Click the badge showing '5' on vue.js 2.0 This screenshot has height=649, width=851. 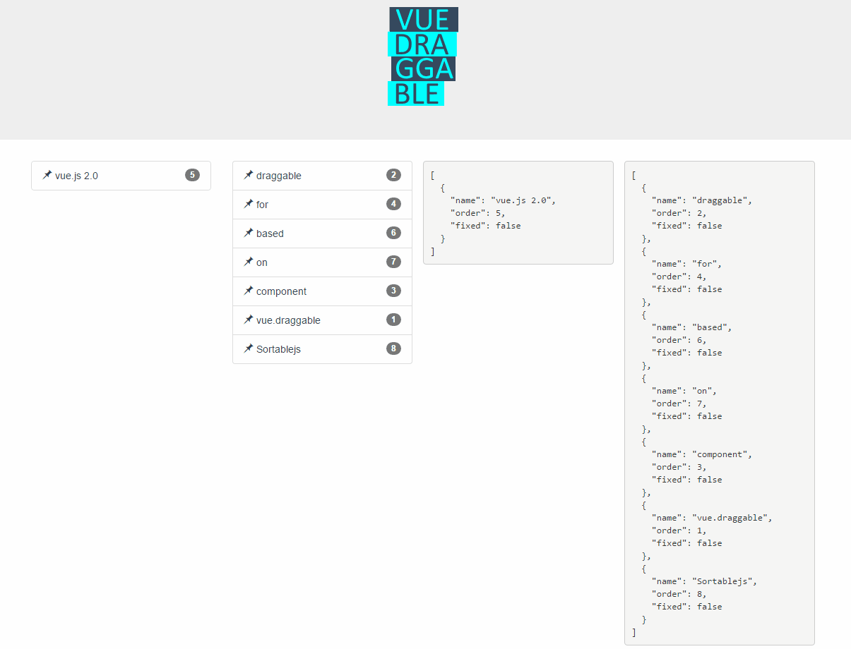pos(192,175)
